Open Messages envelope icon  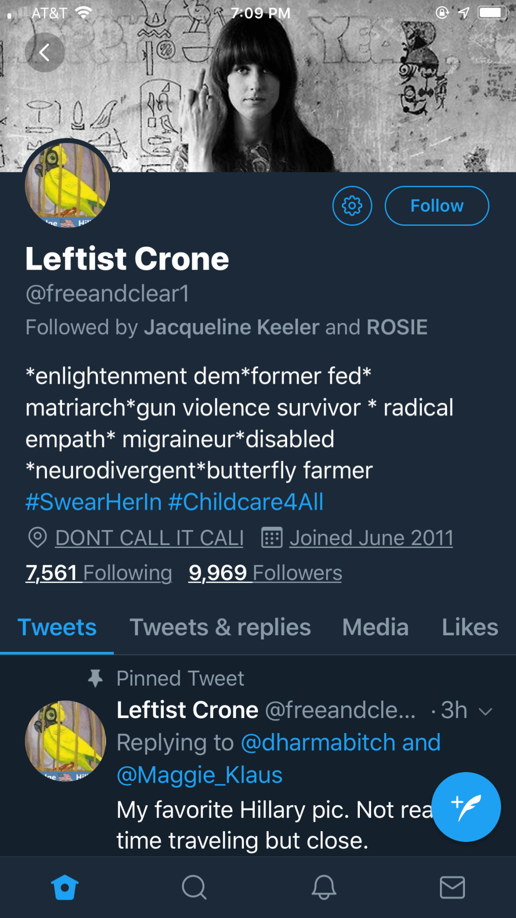click(x=452, y=887)
